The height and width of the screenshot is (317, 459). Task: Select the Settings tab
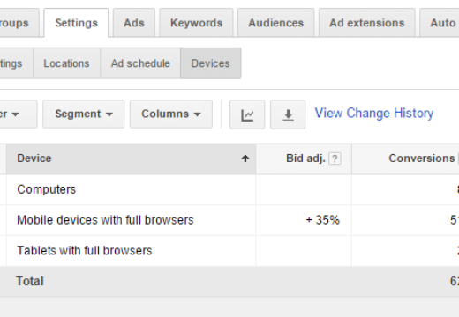tap(77, 23)
